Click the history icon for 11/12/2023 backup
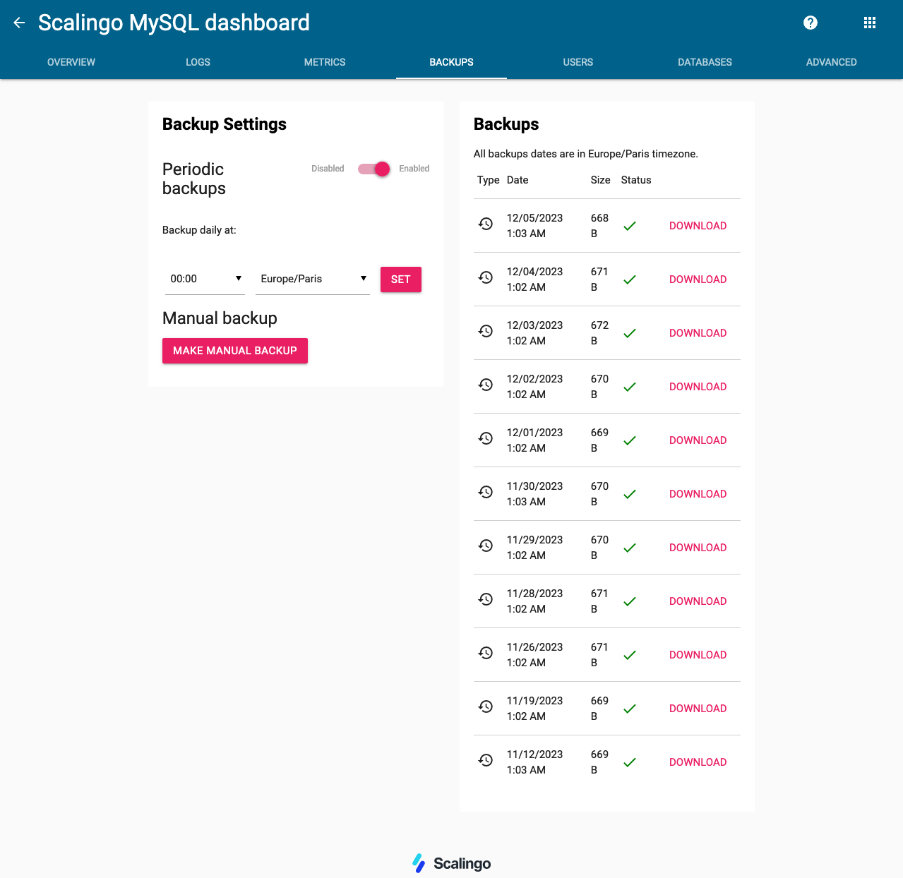The image size is (903, 878). 486,760
